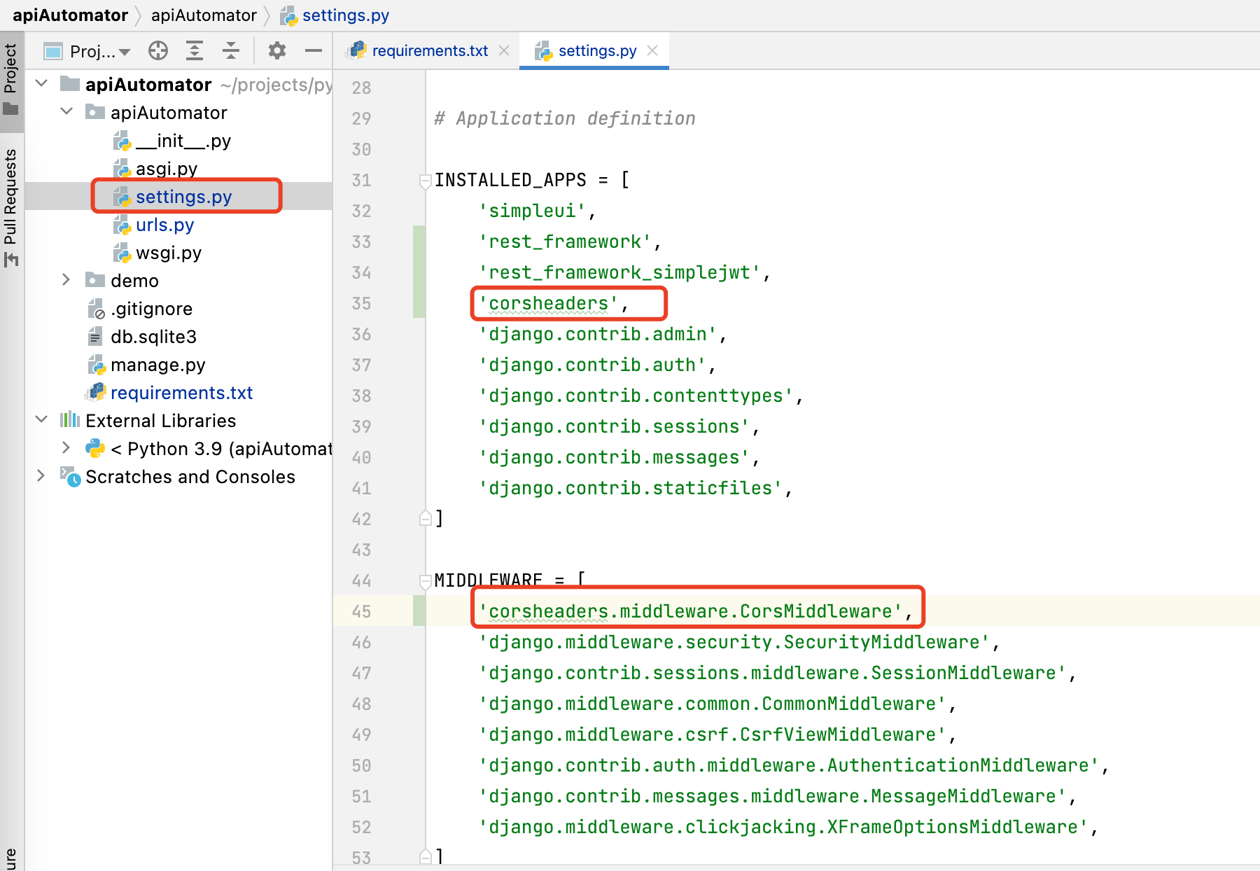Click the External Libraries bars icon

[x=69, y=420]
